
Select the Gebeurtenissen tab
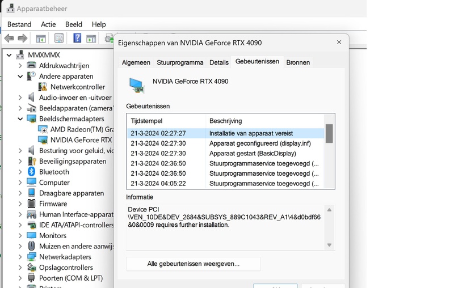257,62
